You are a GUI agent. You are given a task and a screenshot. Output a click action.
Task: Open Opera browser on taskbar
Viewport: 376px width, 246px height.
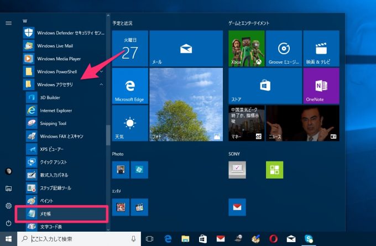pos(273,239)
